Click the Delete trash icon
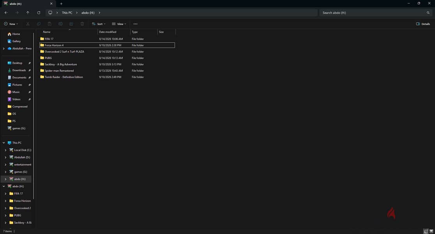The image size is (435, 234). (x=82, y=24)
